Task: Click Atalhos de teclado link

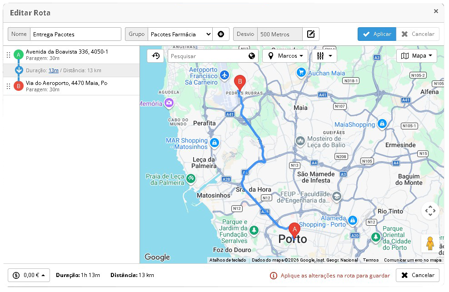Action: (228, 260)
